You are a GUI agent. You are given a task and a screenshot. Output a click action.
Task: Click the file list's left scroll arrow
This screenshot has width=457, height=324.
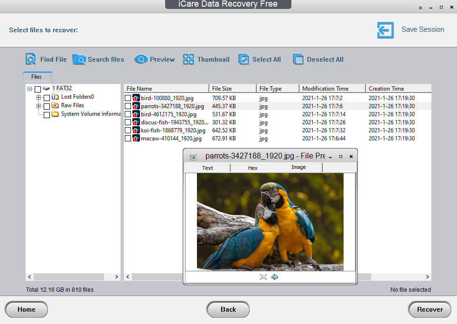[128, 277]
